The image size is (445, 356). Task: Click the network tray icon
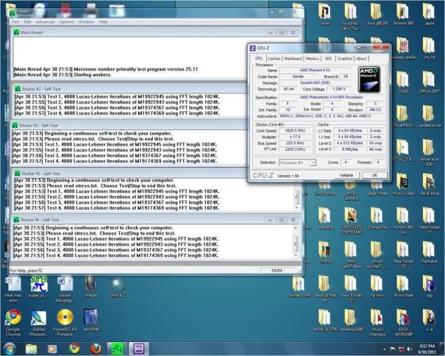[401, 349]
